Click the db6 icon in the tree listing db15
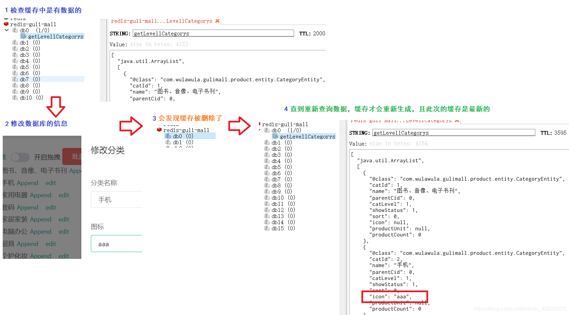Viewport: 569px width, 315px height. [267, 173]
